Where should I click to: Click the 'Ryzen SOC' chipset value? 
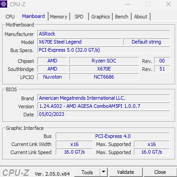104,61
